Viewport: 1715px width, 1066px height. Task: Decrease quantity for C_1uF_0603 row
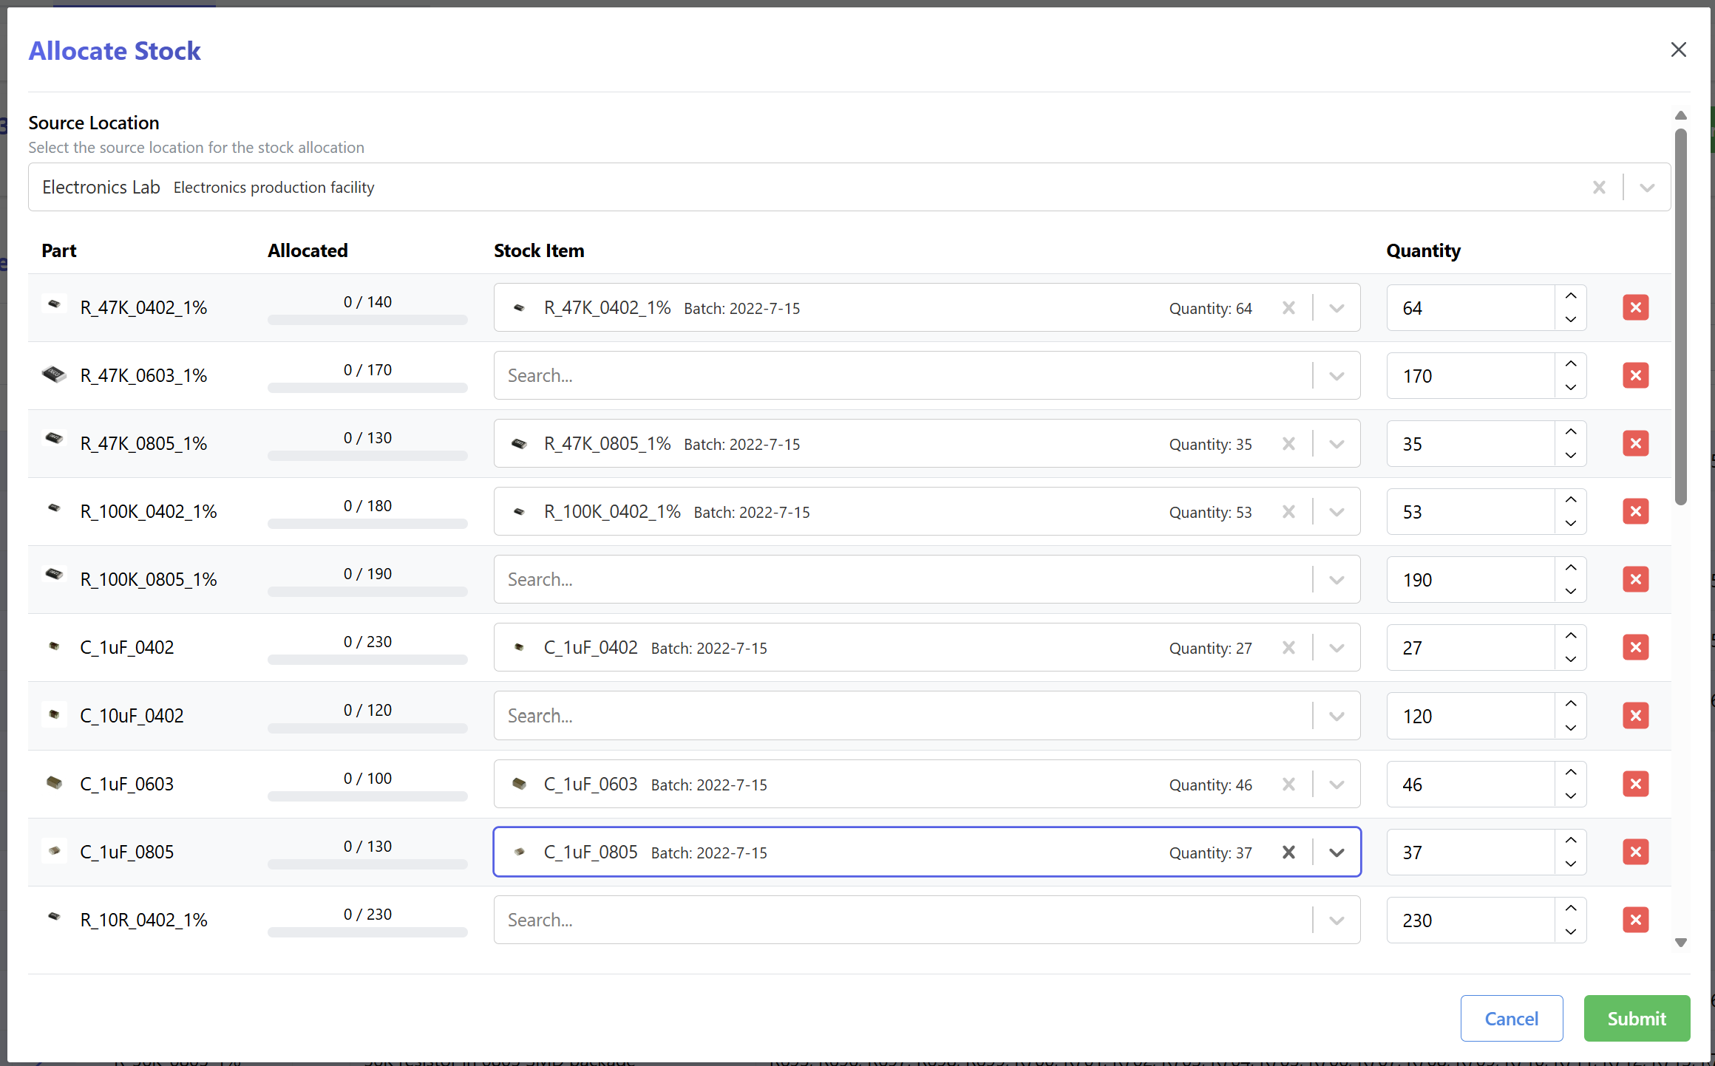point(1571,796)
